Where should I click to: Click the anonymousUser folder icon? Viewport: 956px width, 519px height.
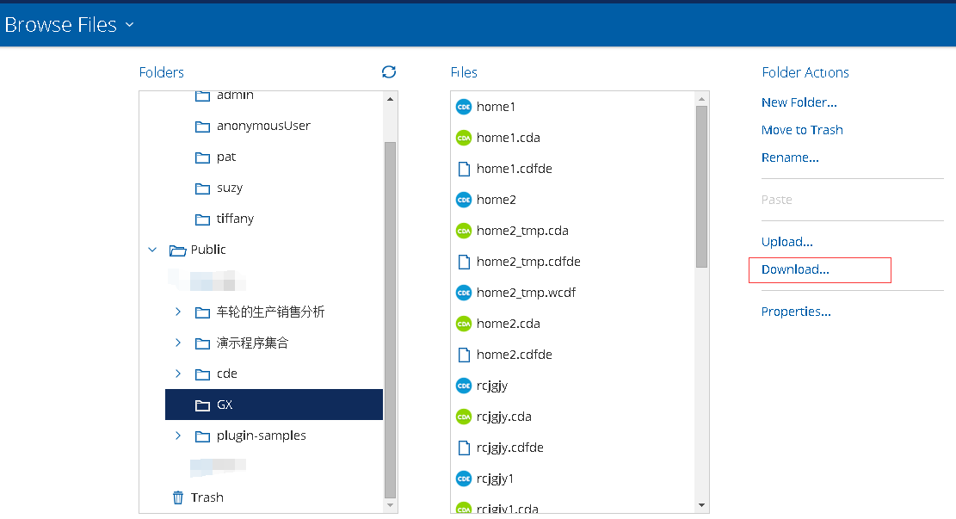click(x=202, y=127)
